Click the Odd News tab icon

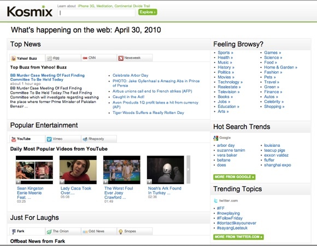(85, 232)
